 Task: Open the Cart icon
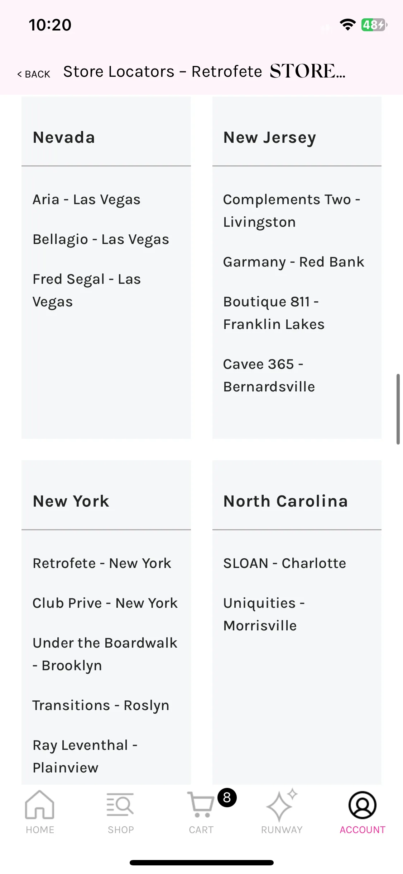(201, 805)
